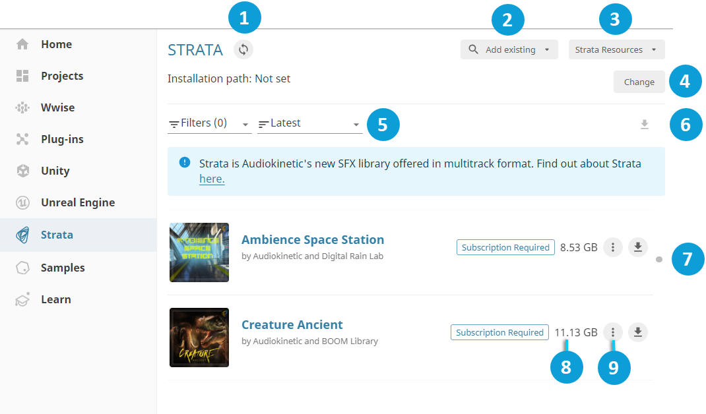Open the Unity section
This screenshot has height=414, width=706.
pyautogui.click(x=55, y=171)
